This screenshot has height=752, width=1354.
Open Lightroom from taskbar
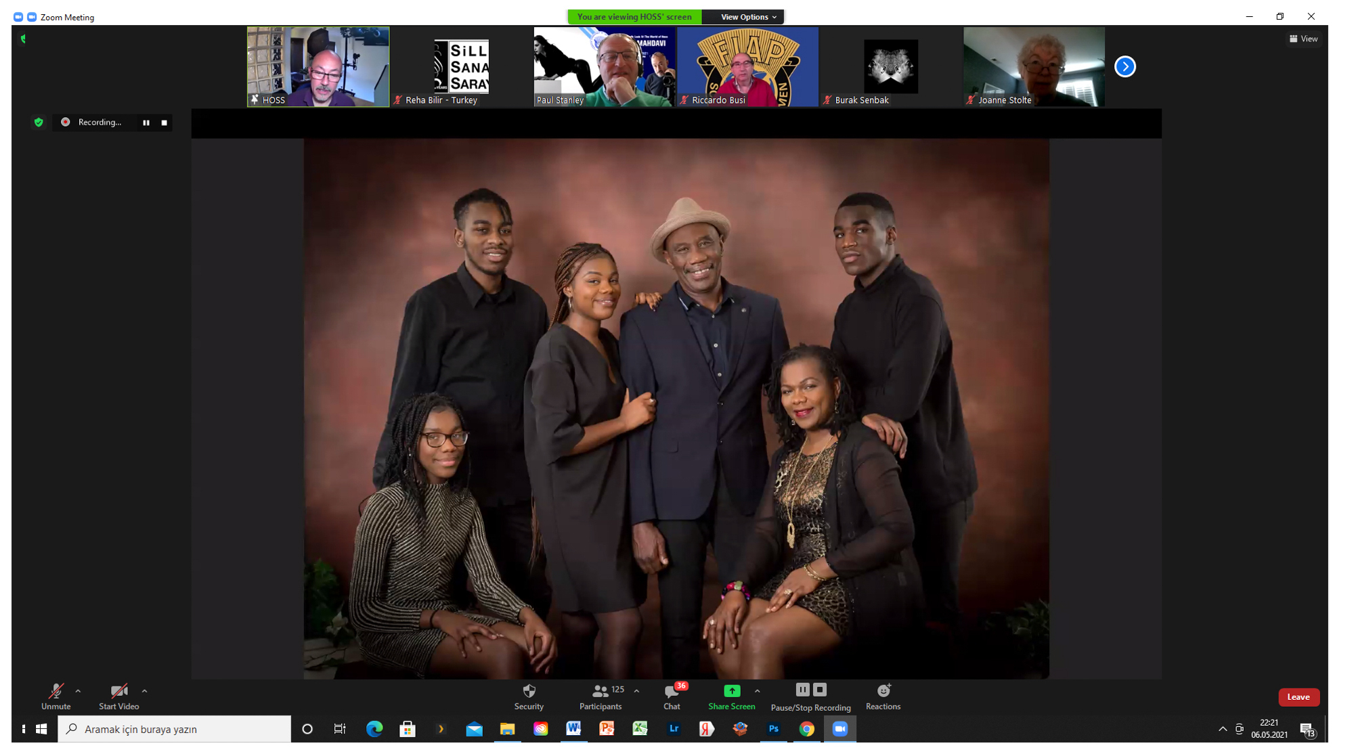coord(674,729)
